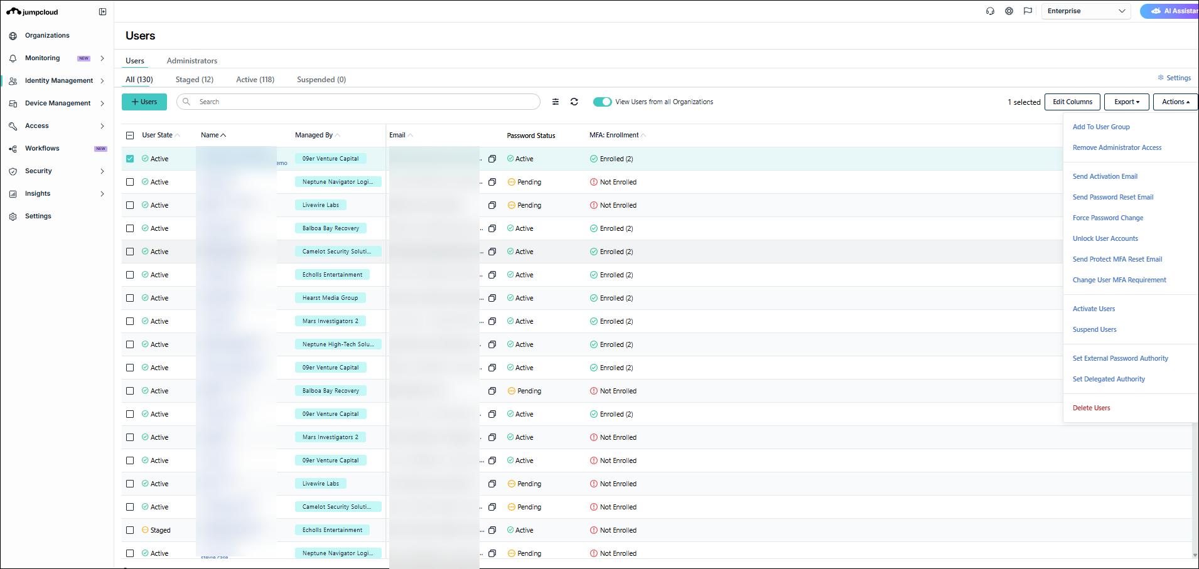Screen dimensions: 1199x569
Task: Click the Settings gear icon in sidebar
Action: (13, 216)
